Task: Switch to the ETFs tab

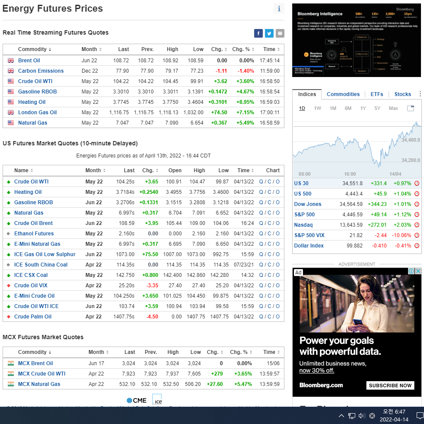Action: point(377,94)
